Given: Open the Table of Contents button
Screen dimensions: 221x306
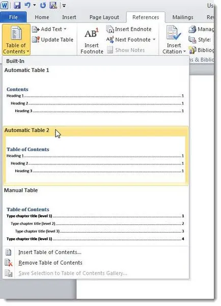Looking at the screenshot, I should [x=16, y=40].
